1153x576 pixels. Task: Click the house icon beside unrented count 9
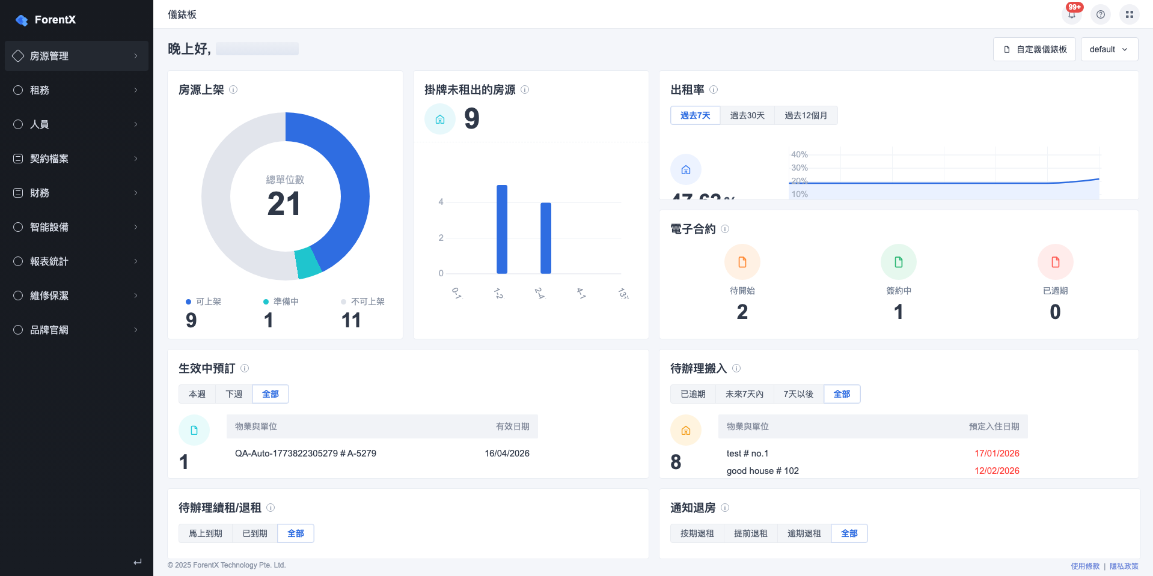coord(440,119)
